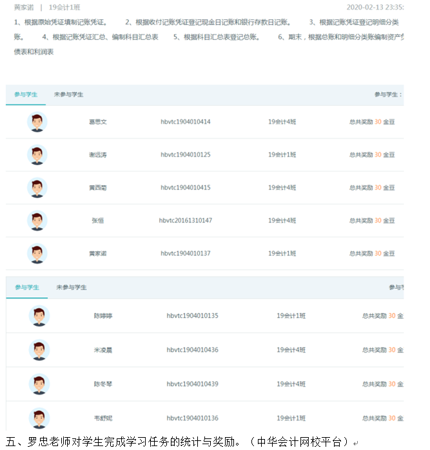Click avatar of student hbvtc1904010415
The image size is (430, 450).
pos(37,188)
